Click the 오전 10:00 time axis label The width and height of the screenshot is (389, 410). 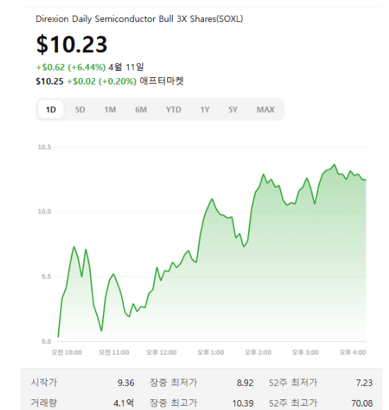click(67, 353)
